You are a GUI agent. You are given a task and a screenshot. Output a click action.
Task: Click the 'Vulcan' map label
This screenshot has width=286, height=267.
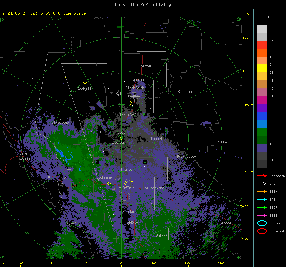click(162, 236)
